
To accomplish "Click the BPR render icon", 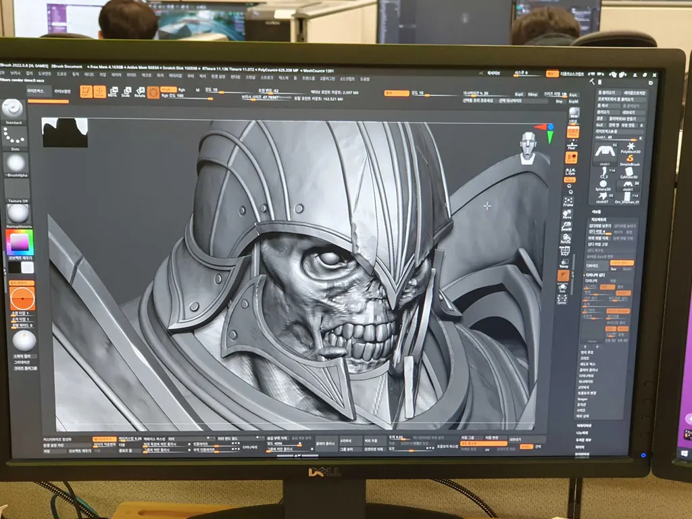I will (573, 114).
